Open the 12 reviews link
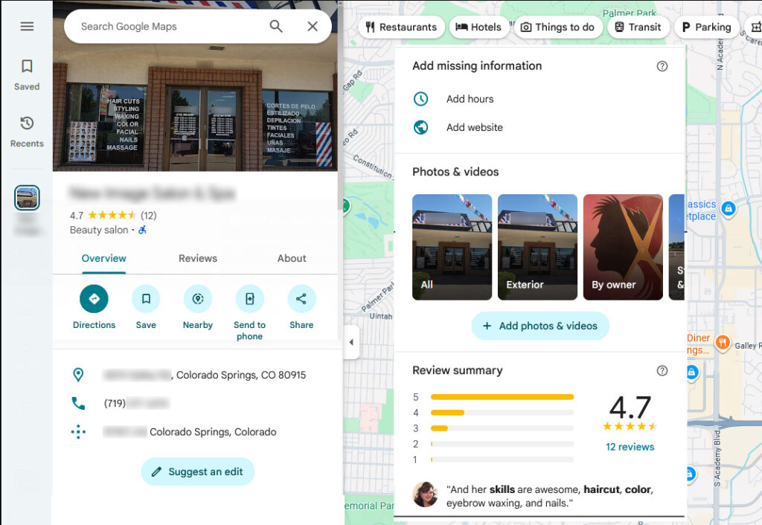 pyautogui.click(x=630, y=447)
